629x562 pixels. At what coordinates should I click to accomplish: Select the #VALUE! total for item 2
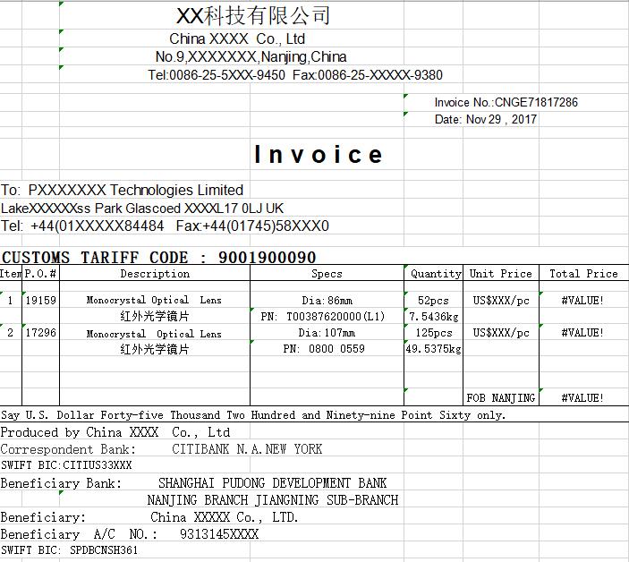(582, 333)
